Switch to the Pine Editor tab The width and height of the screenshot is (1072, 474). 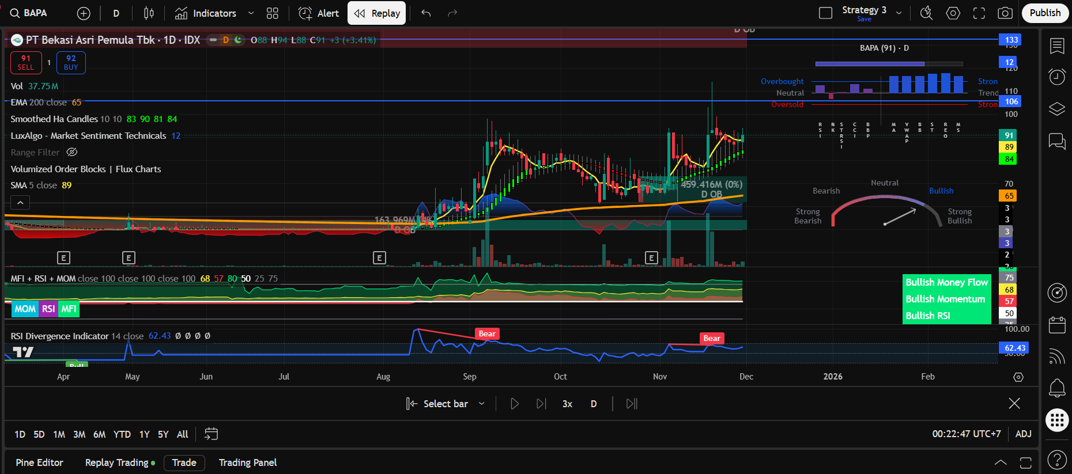[39, 462]
